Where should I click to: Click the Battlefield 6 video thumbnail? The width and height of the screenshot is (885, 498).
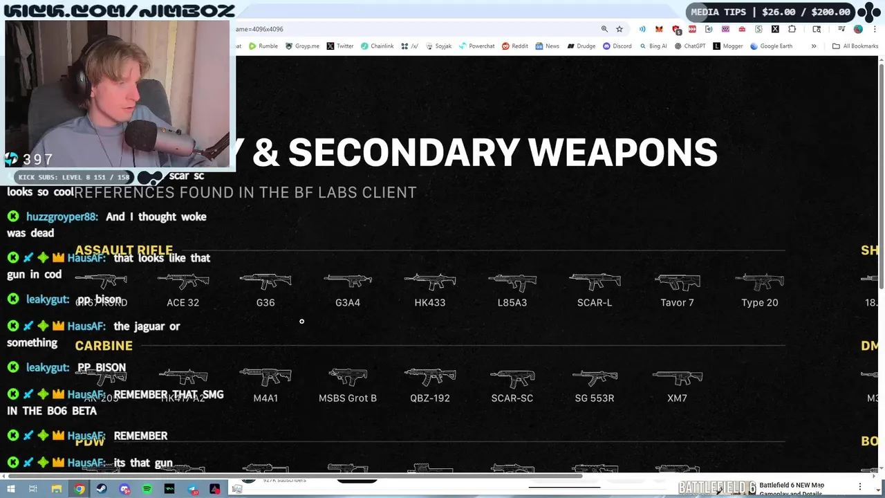click(x=716, y=488)
